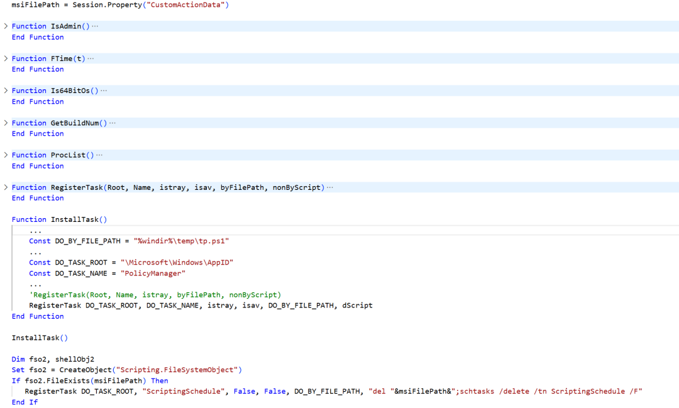679x408 pixels.
Task: Click the ellipsis after GetBuildNum()
Action: [112, 123]
